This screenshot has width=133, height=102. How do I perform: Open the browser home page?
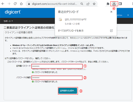point(21,4)
